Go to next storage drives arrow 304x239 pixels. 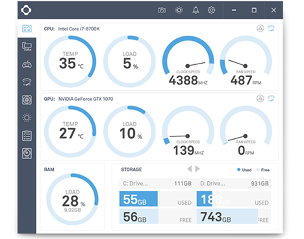point(197,169)
